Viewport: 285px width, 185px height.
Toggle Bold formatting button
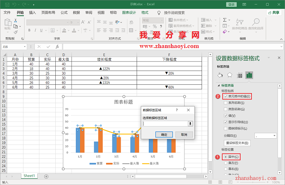point(29,30)
